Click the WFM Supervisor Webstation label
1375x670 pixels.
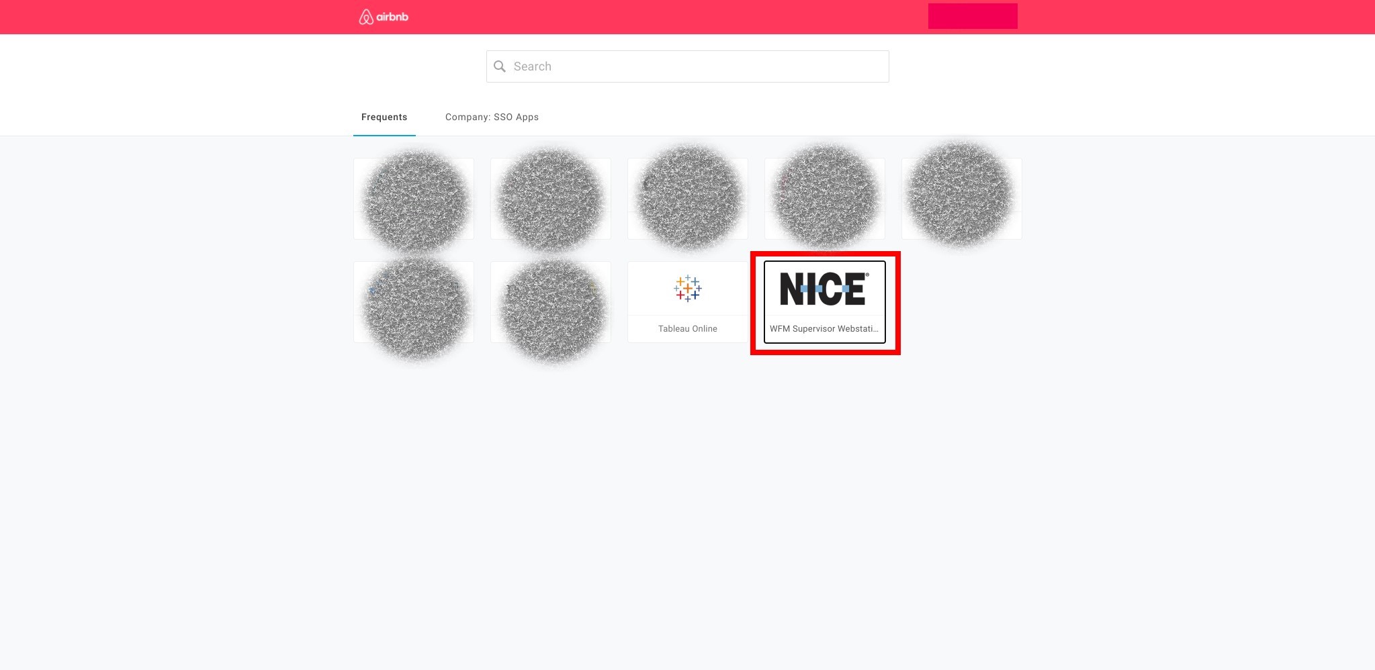[x=824, y=328]
